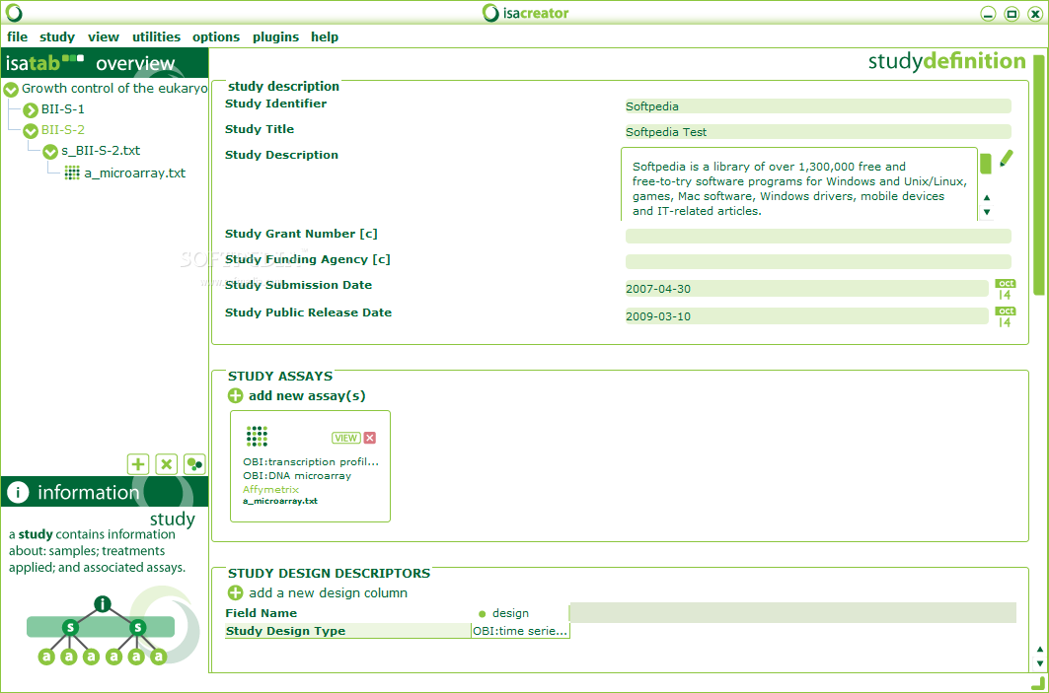Image resolution: width=1049 pixels, height=693 pixels.
Task: Expand the BII-S-1 study node
Action: (x=31, y=109)
